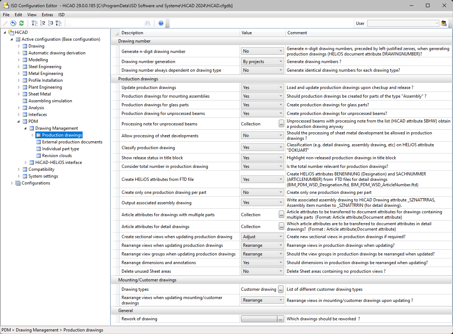Sort by the Description column header
The width and height of the screenshot is (453, 334).
180,33
